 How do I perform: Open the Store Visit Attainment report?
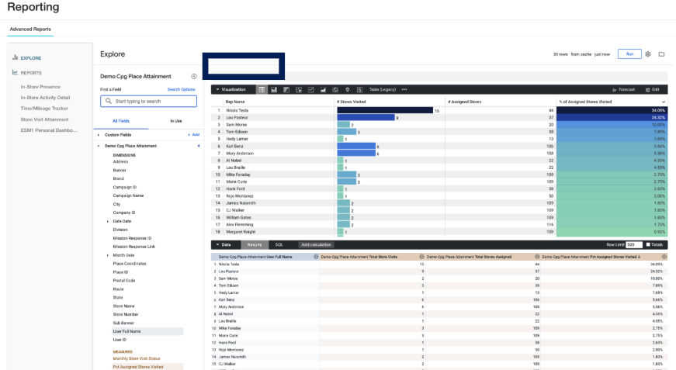[x=44, y=119]
